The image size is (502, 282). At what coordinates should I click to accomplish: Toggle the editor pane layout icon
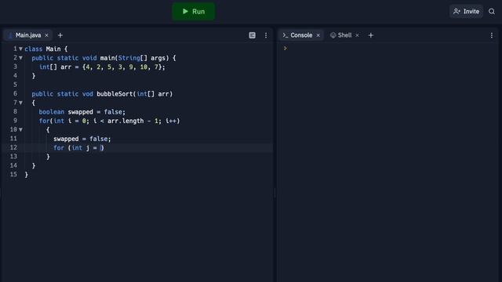click(x=253, y=35)
